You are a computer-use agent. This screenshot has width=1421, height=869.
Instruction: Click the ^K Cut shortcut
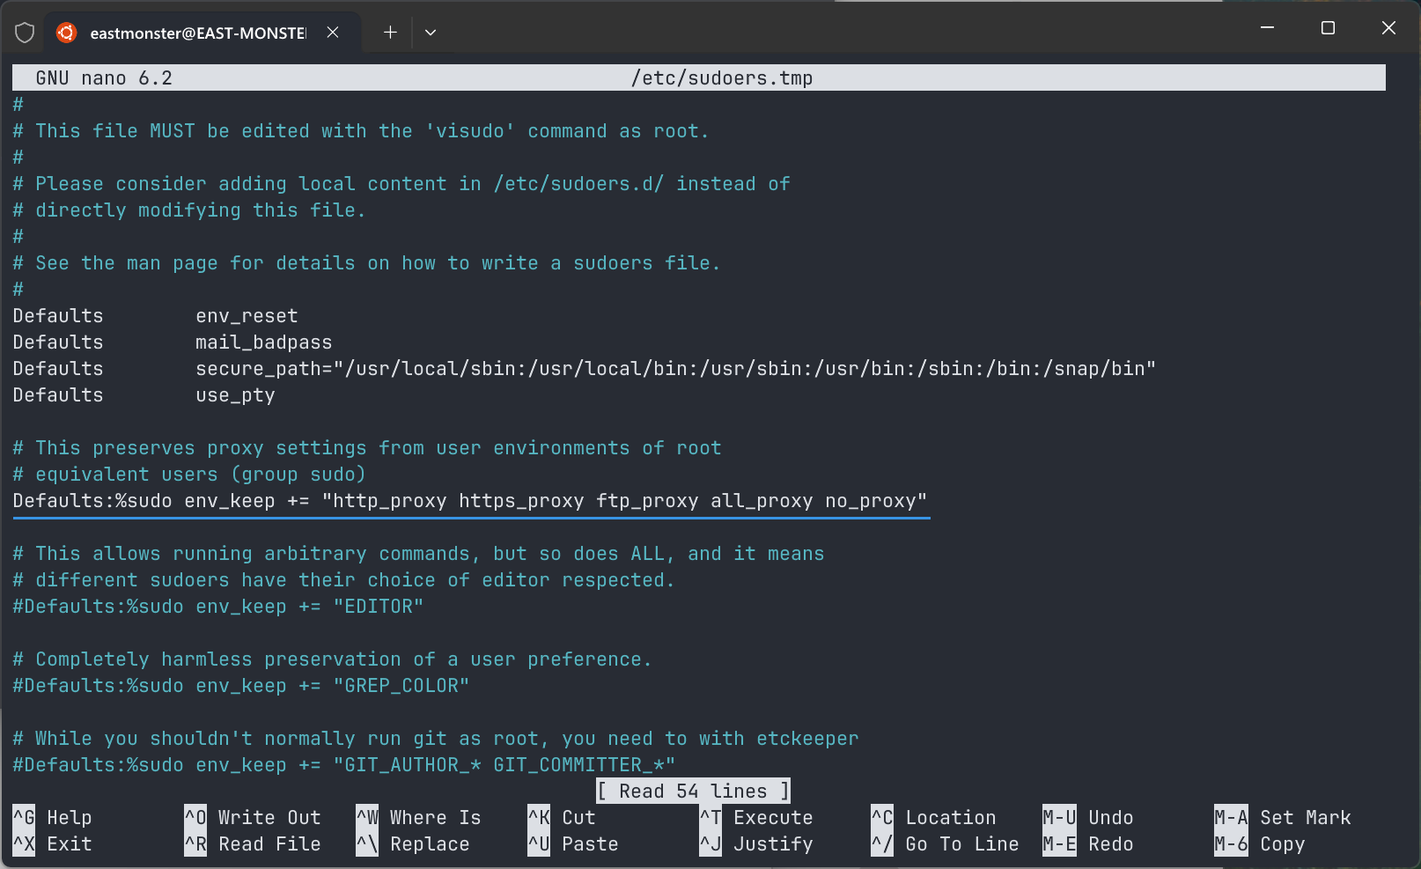coord(562,818)
